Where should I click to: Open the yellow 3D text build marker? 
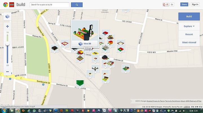pyautogui.click(x=95, y=53)
